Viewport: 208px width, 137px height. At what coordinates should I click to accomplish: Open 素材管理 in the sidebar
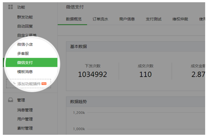coord(25,128)
